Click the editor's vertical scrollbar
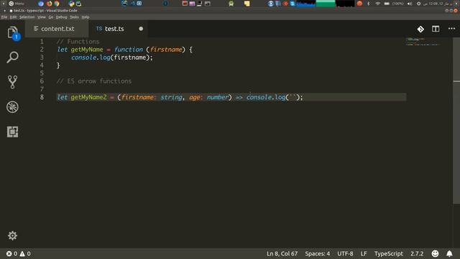460x259 pixels. pos(456,120)
